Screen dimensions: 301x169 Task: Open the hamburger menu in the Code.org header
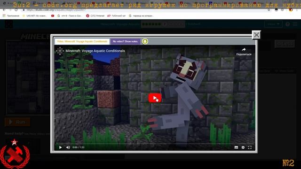[295, 24]
